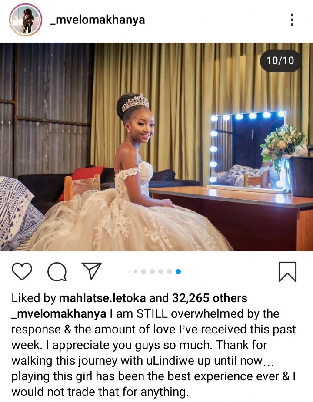Tap the 10/10 photo counter badge
The height and width of the screenshot is (402, 313).
pyautogui.click(x=280, y=61)
